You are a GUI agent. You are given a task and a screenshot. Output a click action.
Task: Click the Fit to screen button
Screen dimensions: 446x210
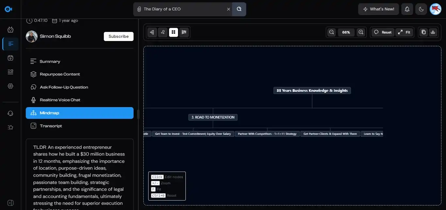[x=404, y=32]
